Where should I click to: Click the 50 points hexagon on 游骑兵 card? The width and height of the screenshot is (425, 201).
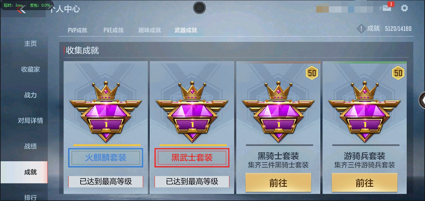(x=398, y=73)
